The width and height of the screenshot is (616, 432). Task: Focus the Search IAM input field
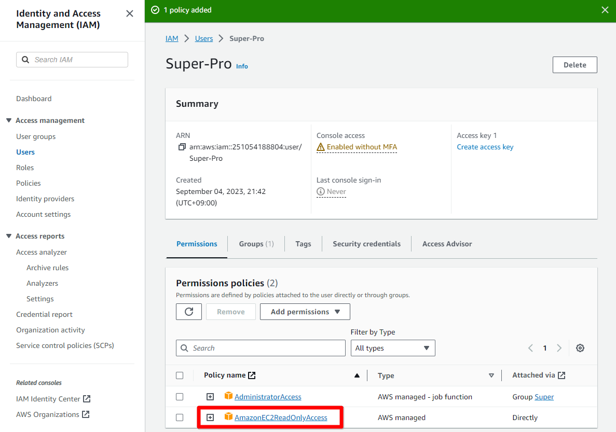point(72,60)
